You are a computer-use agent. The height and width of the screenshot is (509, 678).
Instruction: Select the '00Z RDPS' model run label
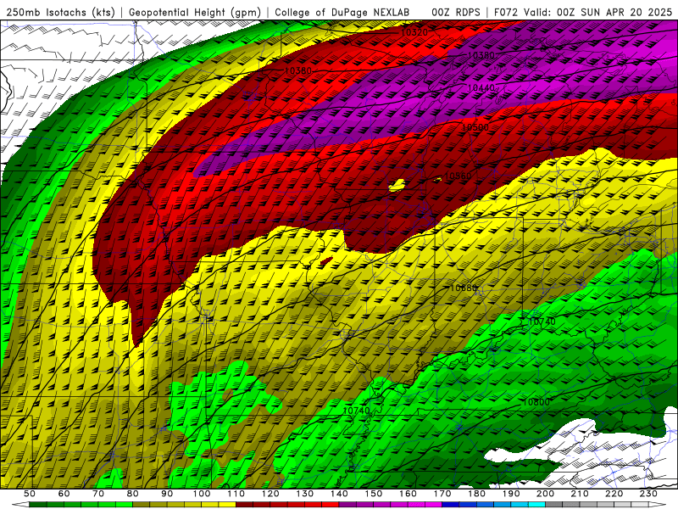456,13
